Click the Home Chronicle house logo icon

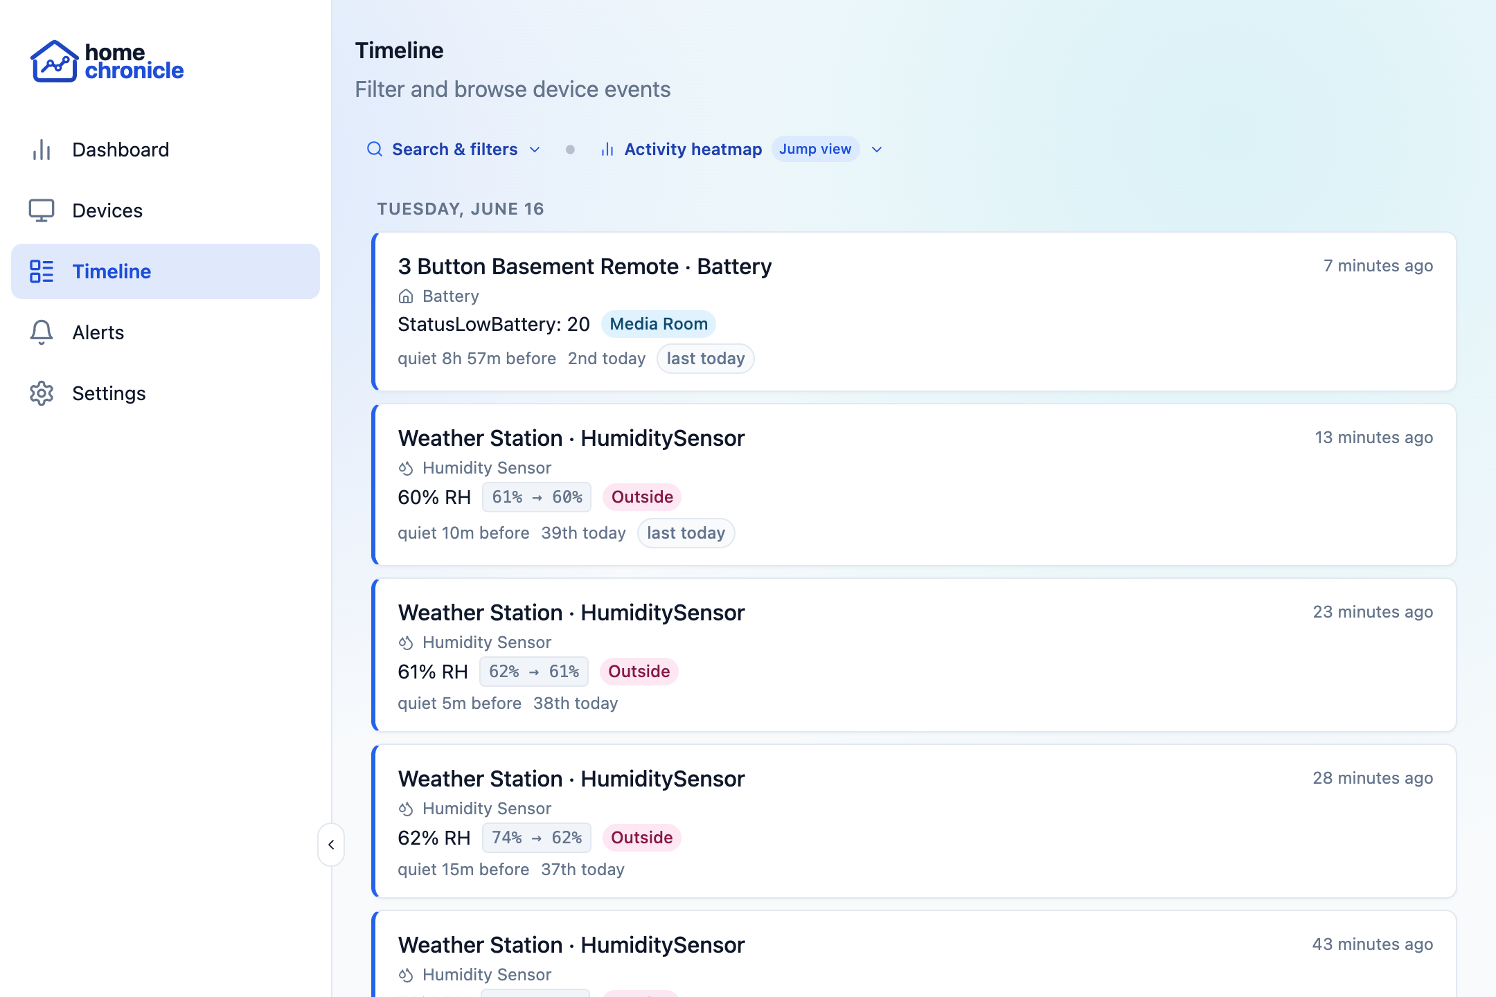[x=54, y=61]
